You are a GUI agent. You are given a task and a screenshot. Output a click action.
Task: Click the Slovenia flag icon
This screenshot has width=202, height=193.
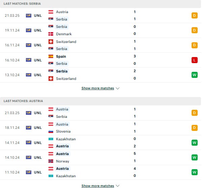[51, 132]
